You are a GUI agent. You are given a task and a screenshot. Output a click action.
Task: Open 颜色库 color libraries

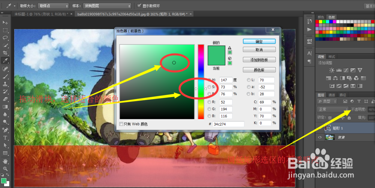[x=259, y=70]
